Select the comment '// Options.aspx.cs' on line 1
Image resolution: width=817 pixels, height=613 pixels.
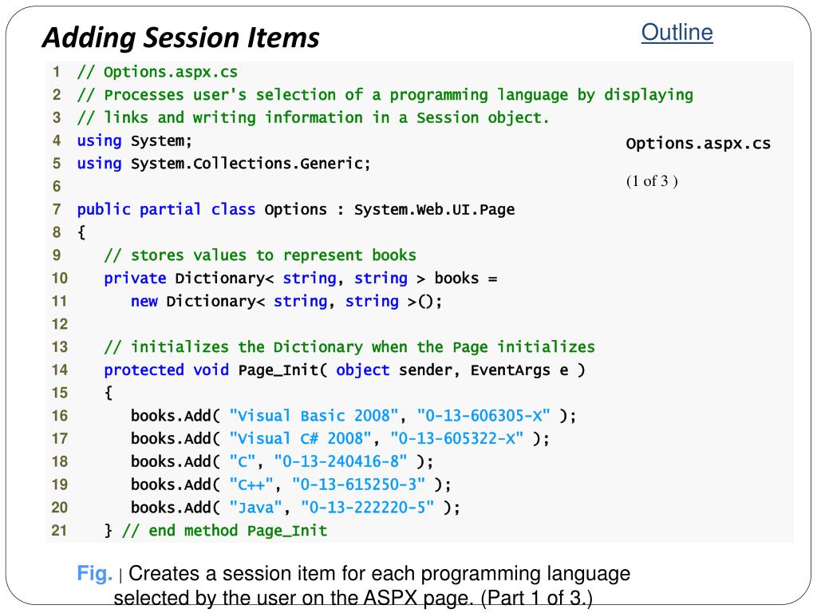(x=157, y=72)
